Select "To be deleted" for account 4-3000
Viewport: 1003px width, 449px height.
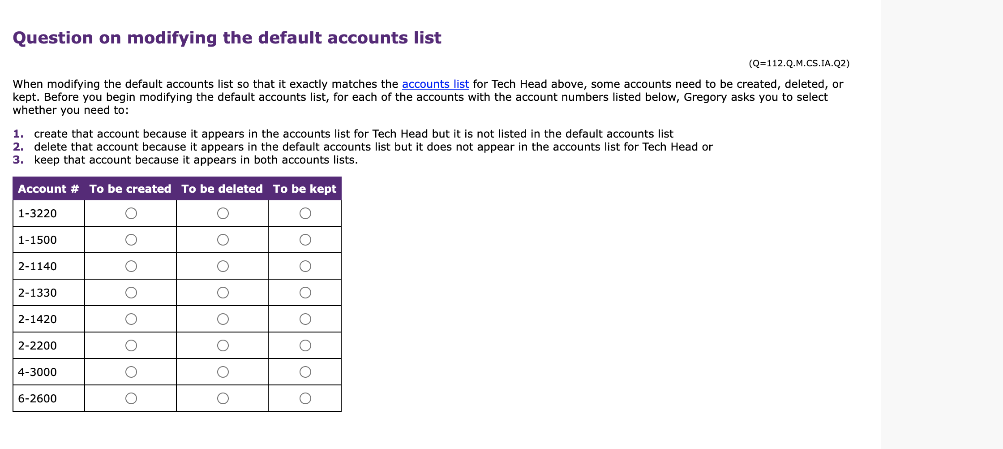[x=223, y=372]
